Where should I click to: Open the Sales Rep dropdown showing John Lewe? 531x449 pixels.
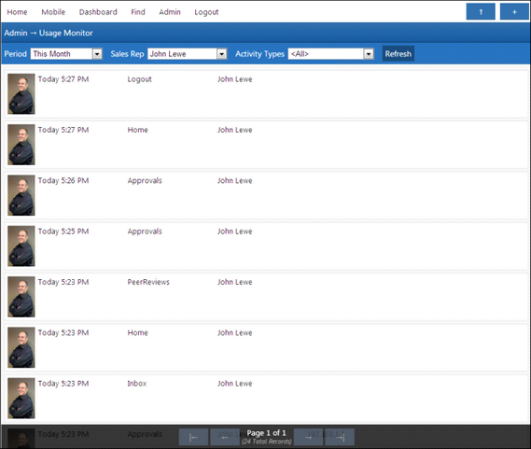pyautogui.click(x=187, y=54)
